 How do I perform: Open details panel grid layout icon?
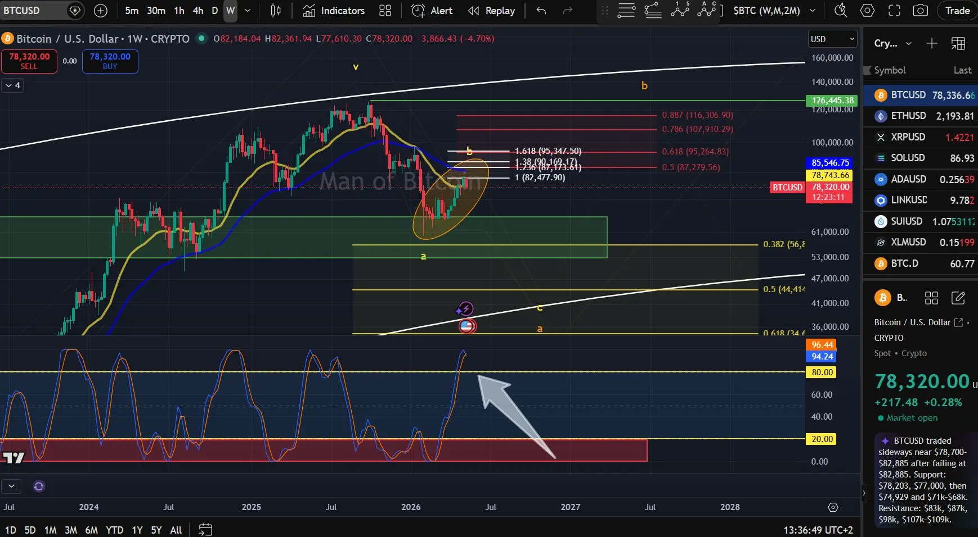pos(931,298)
